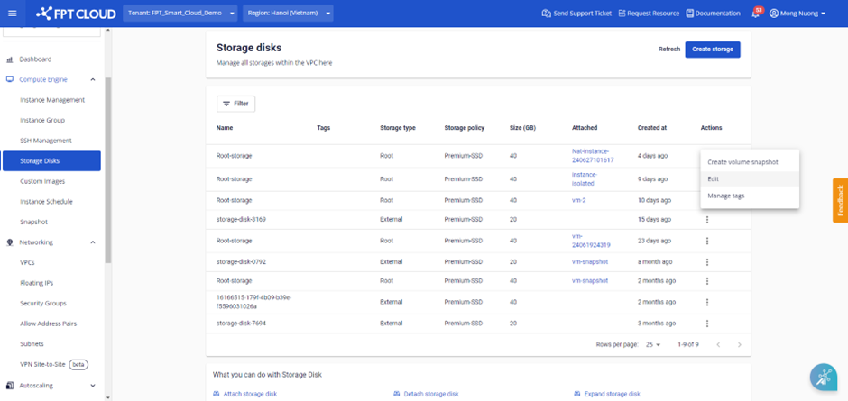Click the floating chat assistant icon

click(x=823, y=378)
